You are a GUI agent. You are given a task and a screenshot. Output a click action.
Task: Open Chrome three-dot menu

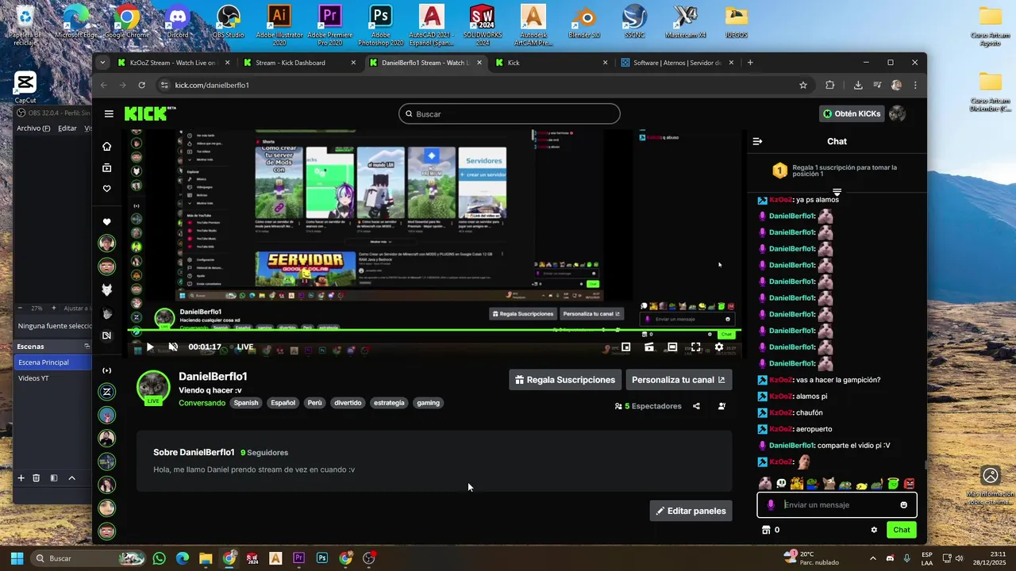point(915,85)
